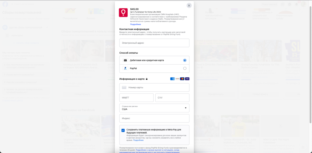
Task: Uncheck Сохранить платежную информацию в Meta Pay
Action: [x=123, y=130]
